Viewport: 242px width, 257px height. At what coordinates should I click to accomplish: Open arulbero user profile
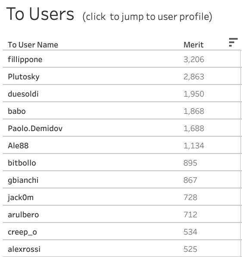coord(23,215)
